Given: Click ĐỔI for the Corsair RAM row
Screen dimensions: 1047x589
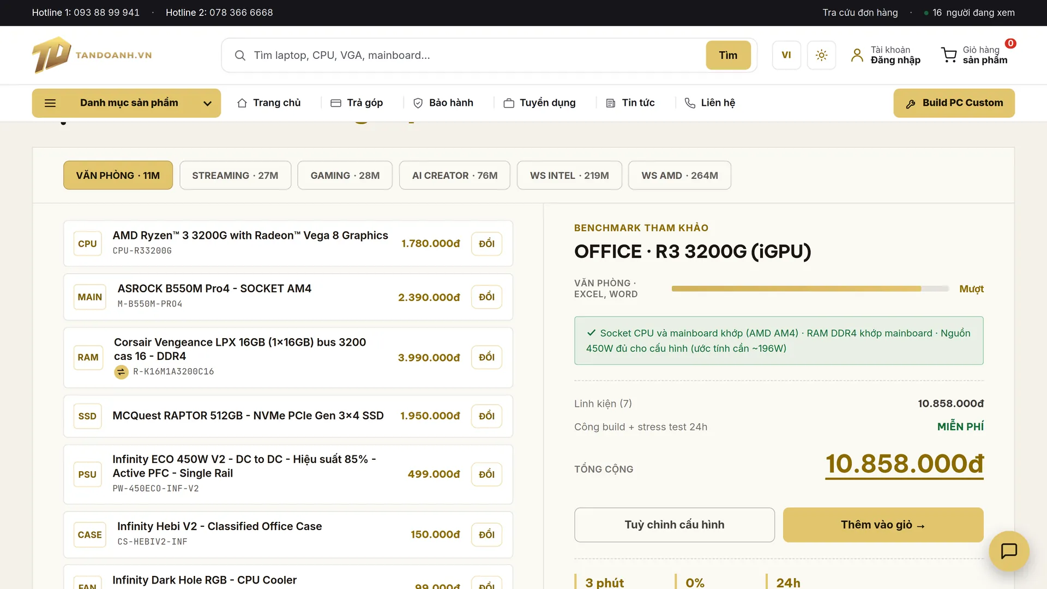Looking at the screenshot, I should 486,357.
